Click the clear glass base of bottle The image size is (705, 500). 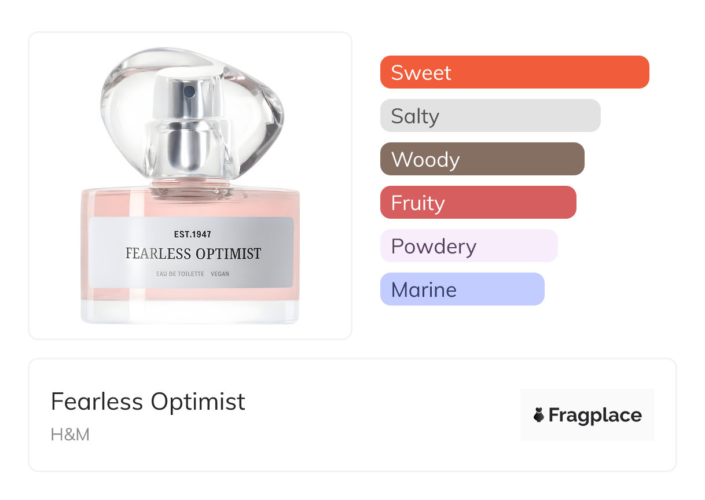click(190, 311)
